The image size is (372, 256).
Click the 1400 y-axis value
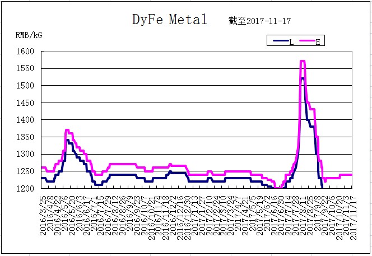pyautogui.click(x=25, y=120)
